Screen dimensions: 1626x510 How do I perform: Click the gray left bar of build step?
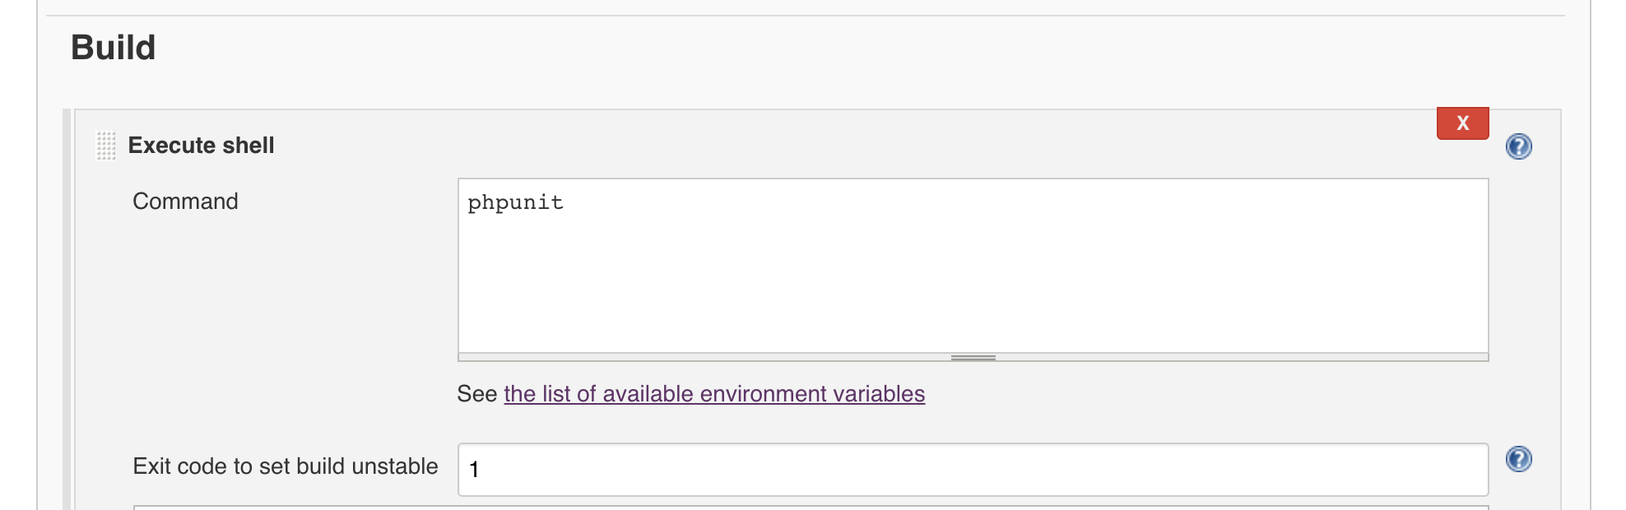(67, 313)
